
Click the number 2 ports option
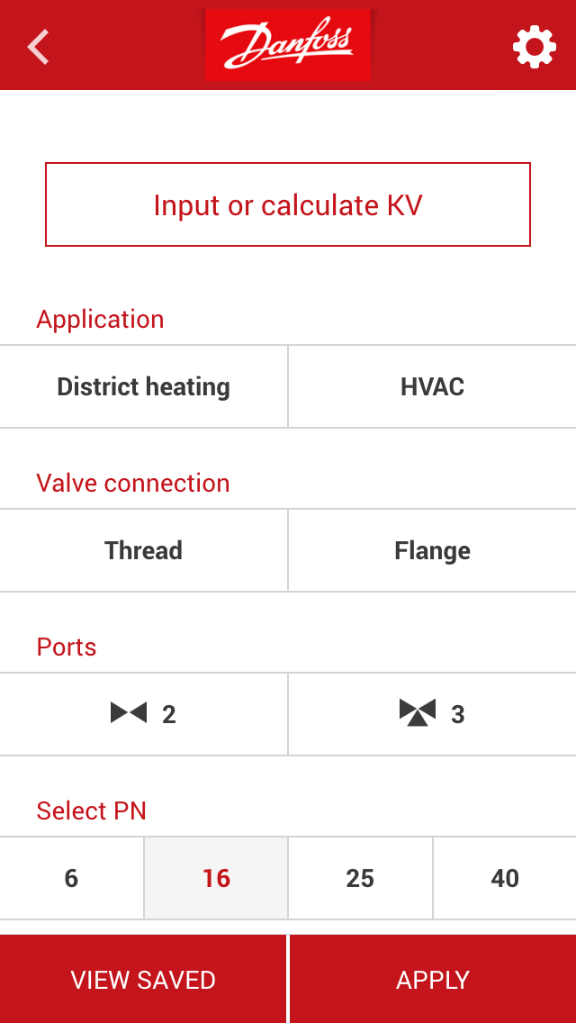tap(144, 714)
